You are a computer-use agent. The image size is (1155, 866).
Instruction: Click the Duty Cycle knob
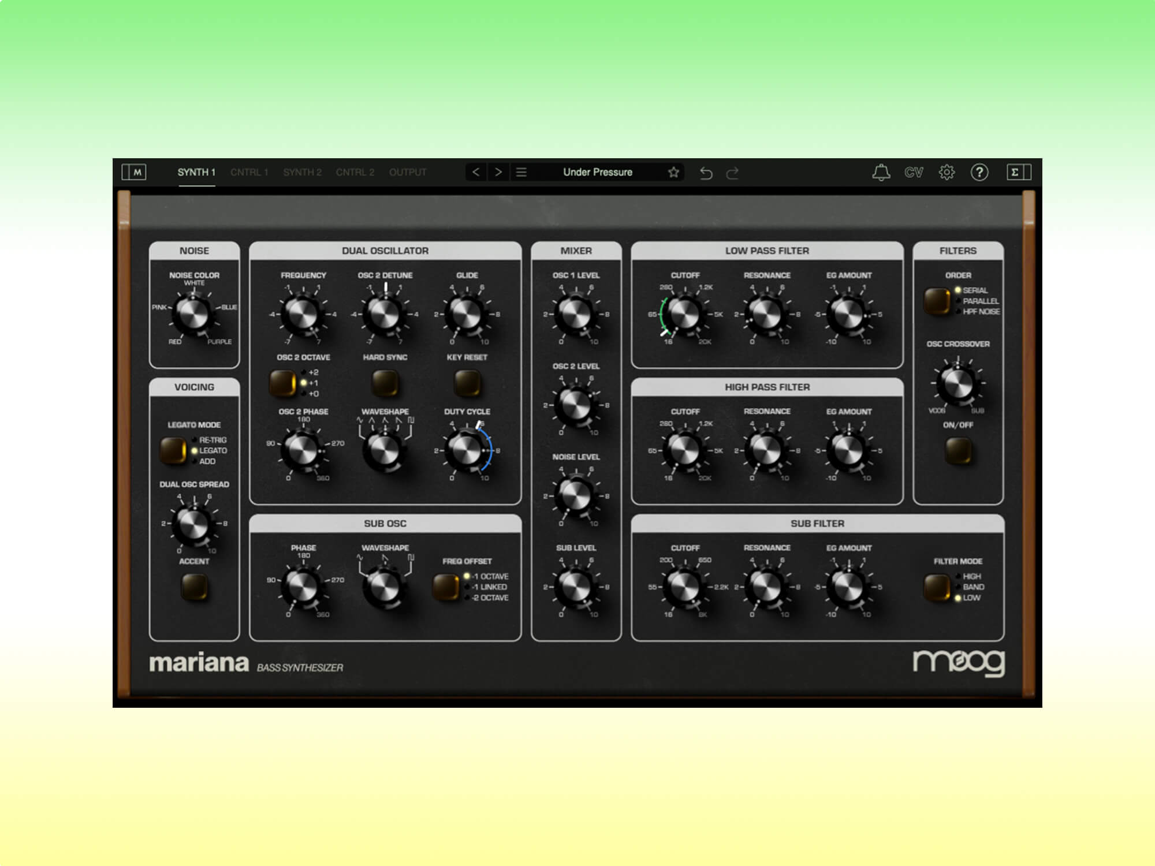click(x=467, y=450)
